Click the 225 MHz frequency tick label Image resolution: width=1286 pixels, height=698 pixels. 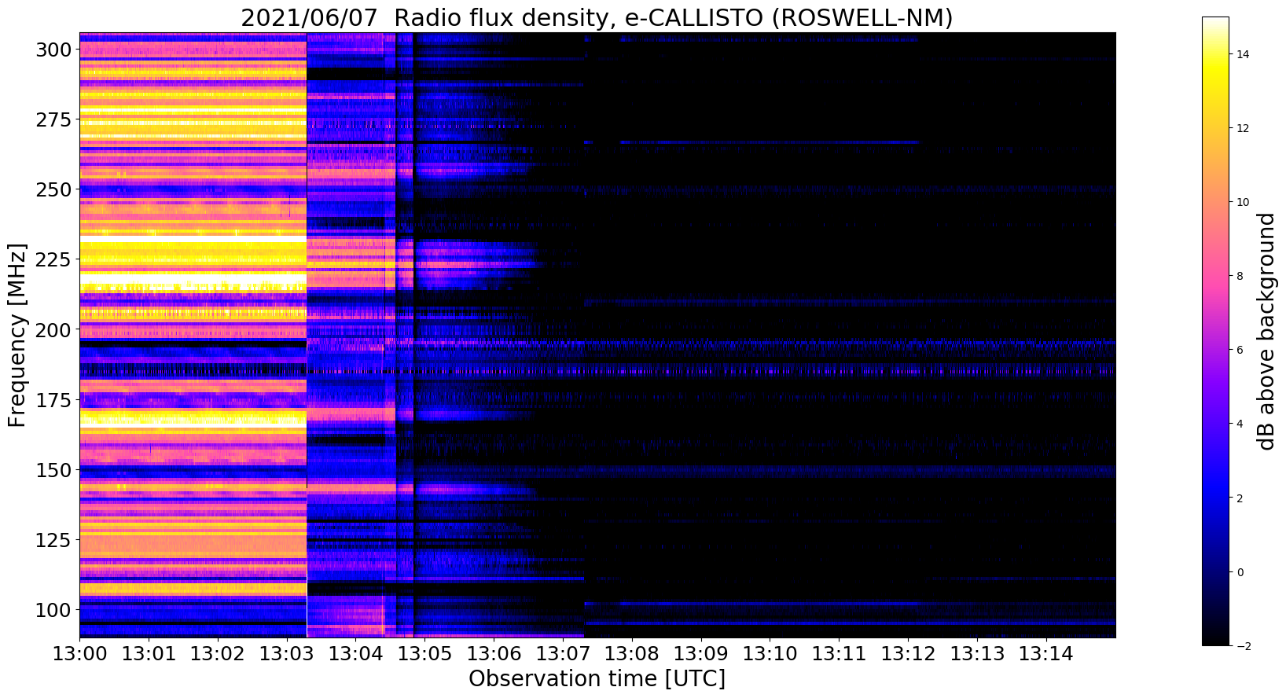click(x=53, y=259)
